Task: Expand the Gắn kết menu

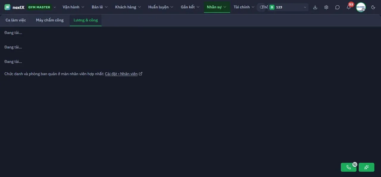Action: tap(190, 7)
